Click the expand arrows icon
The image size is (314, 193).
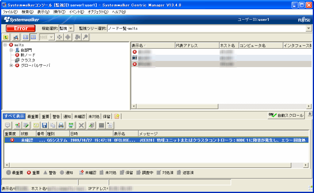[x=68, y=37]
